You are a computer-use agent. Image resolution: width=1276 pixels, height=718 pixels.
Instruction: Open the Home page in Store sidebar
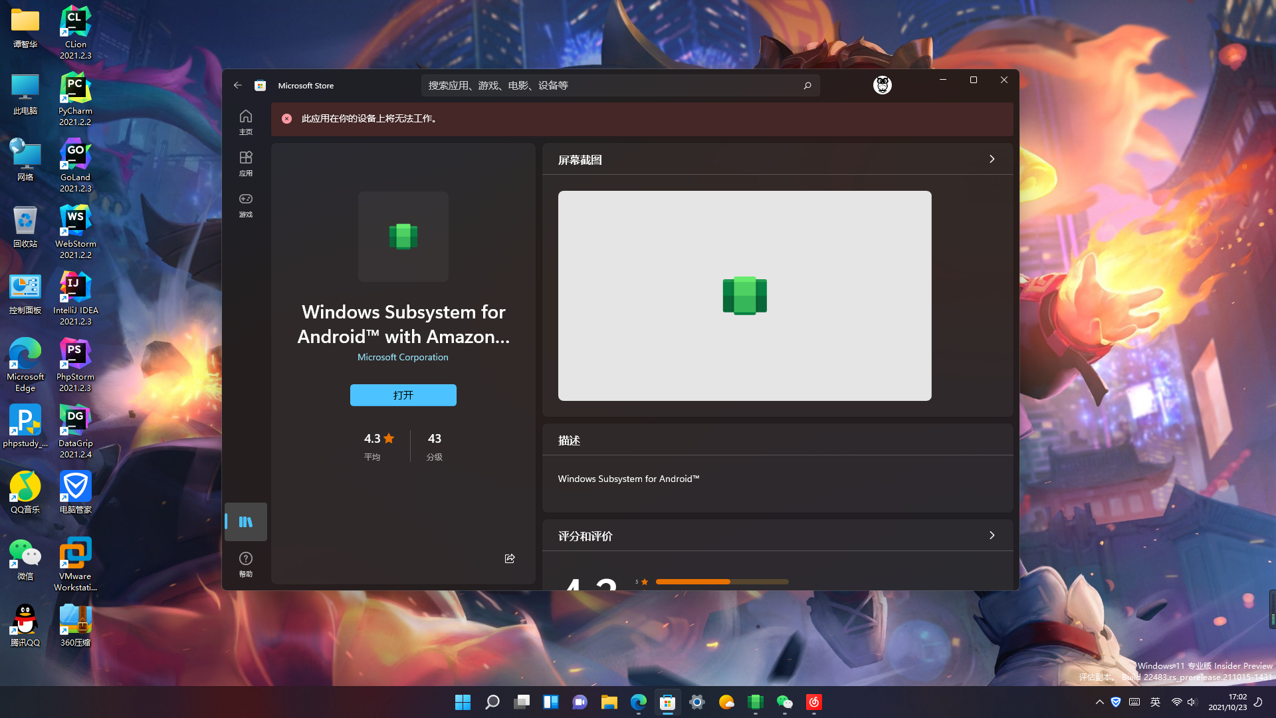click(x=246, y=122)
